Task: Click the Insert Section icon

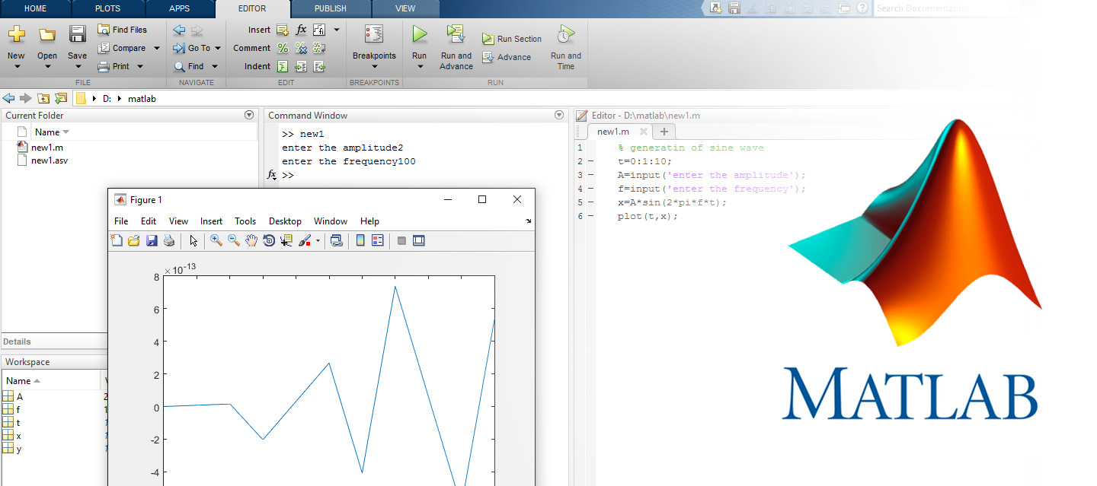Action: 283,30
